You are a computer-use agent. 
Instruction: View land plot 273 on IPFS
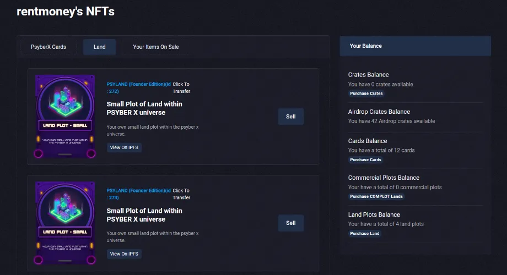[124, 254]
